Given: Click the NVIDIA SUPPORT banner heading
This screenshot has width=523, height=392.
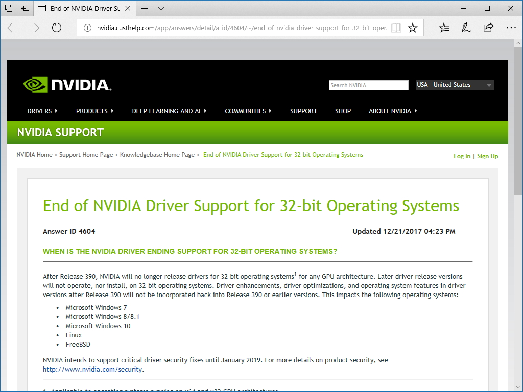Looking at the screenshot, I should pos(60,132).
